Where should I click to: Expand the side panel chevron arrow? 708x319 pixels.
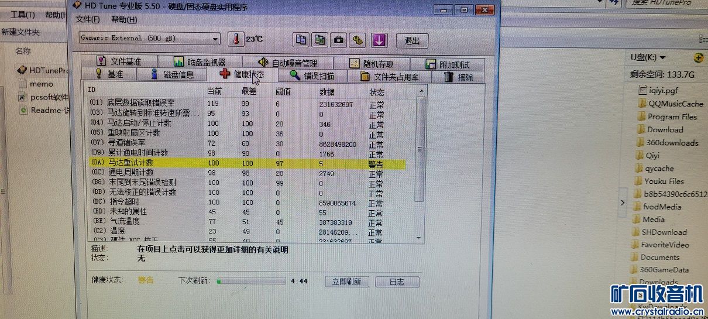point(623,203)
